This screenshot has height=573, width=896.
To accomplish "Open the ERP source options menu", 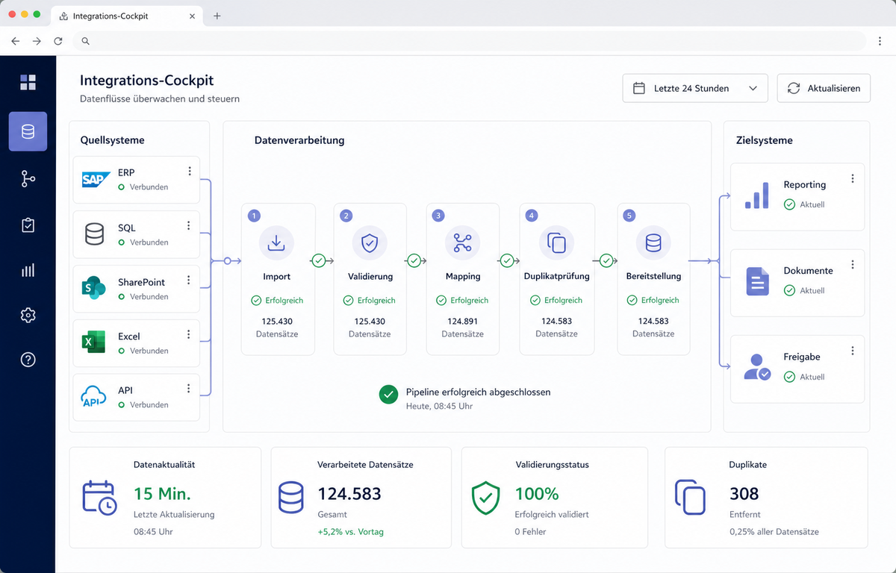I will 189,171.
